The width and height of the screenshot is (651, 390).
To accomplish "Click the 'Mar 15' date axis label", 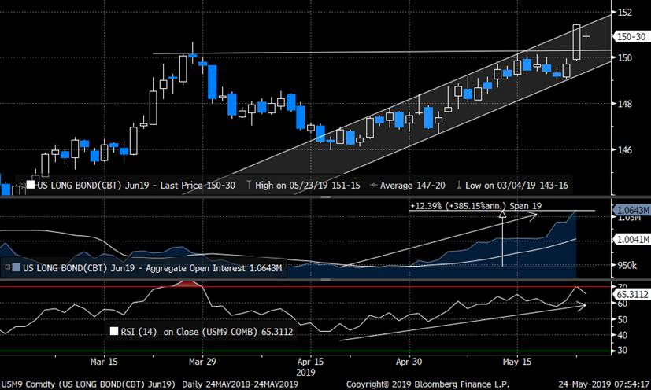I will pyautogui.click(x=104, y=362).
